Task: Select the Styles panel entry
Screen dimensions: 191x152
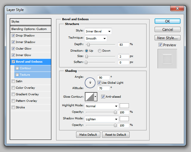Action: [30, 22]
